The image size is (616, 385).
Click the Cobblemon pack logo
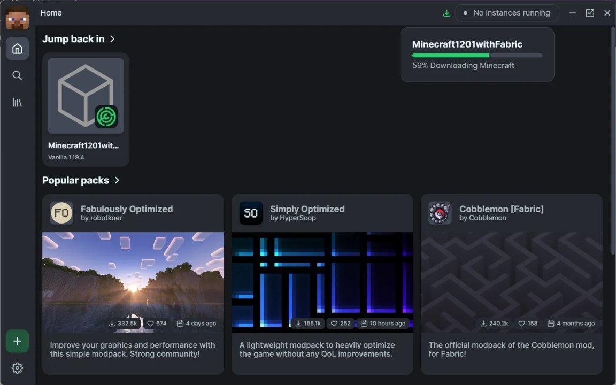[440, 213]
